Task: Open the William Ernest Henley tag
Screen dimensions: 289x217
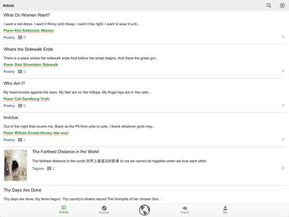Action: click(33, 133)
